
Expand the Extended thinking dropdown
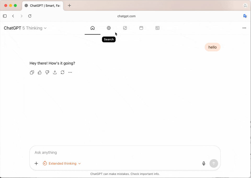62,164
